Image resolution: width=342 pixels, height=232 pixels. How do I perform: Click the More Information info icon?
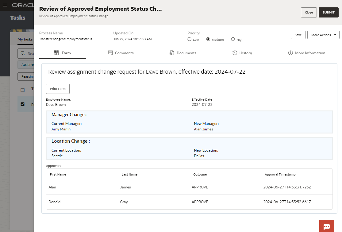(x=290, y=53)
